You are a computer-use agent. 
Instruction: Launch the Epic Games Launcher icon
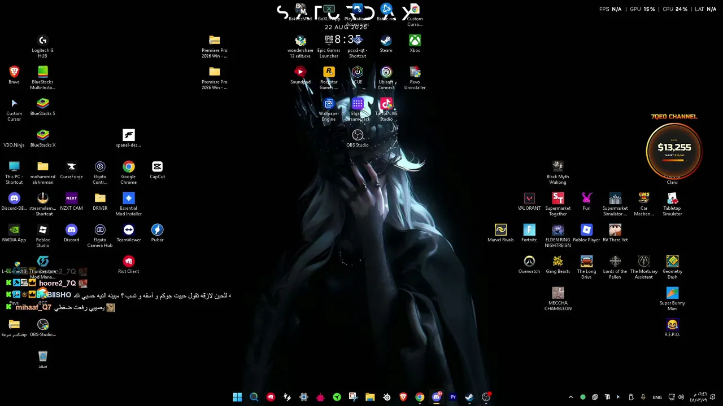[x=329, y=46]
